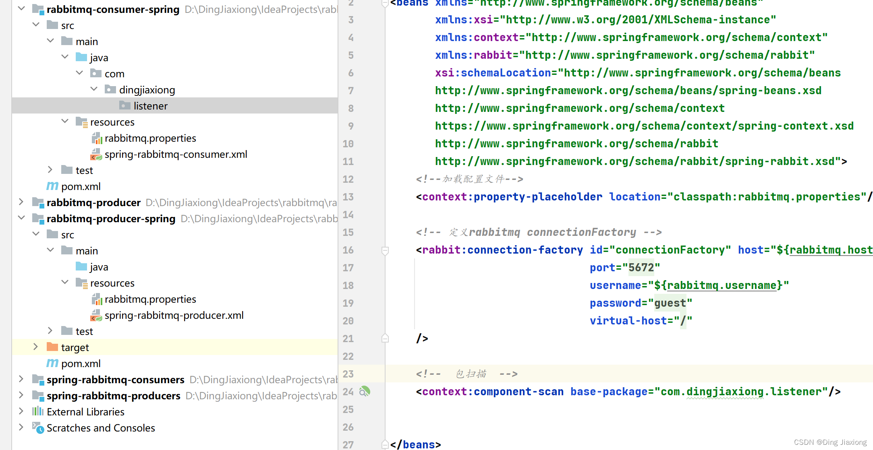Click spring-rabbitmq-producer.xml file icon
873x450 pixels.
[x=96, y=315]
